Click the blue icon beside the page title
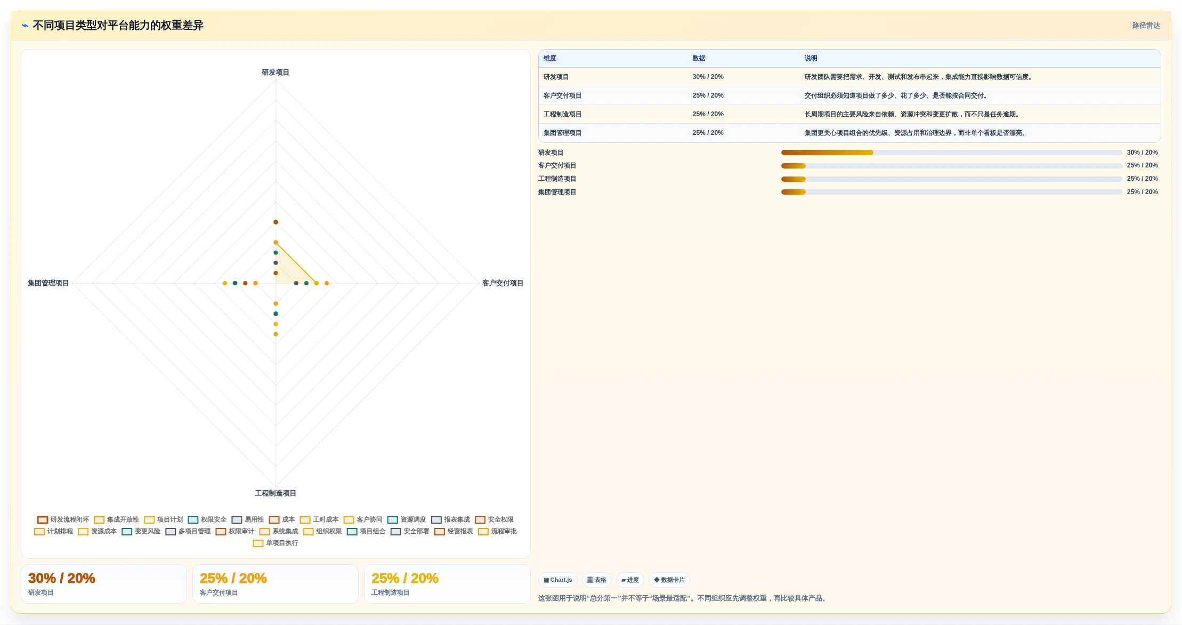 click(x=25, y=26)
